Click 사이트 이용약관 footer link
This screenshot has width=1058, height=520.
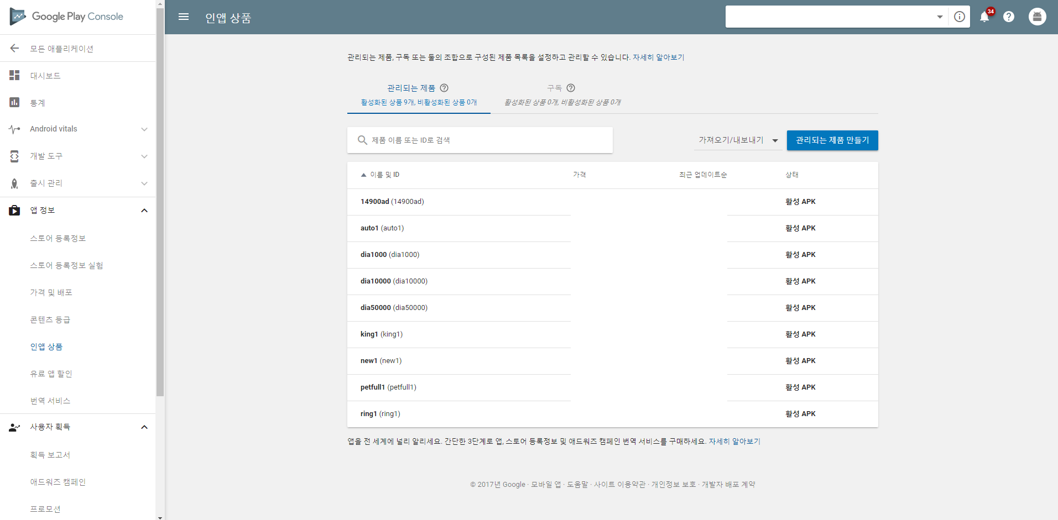[619, 485]
